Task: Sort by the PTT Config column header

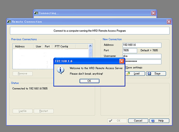Action: tap(64, 46)
